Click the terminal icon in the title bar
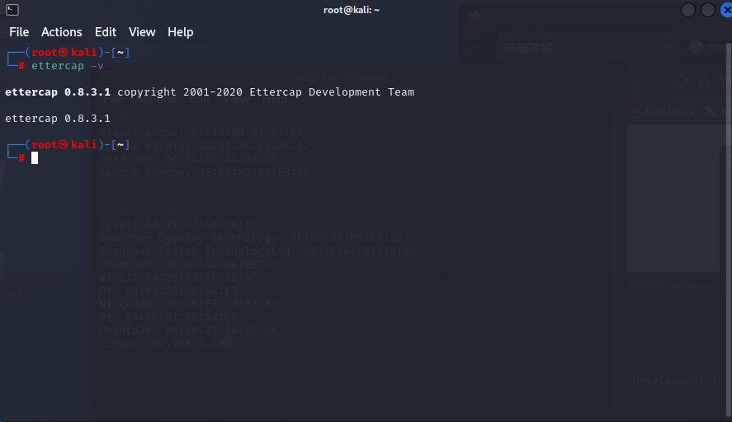This screenshot has width=732, height=422. [x=12, y=10]
